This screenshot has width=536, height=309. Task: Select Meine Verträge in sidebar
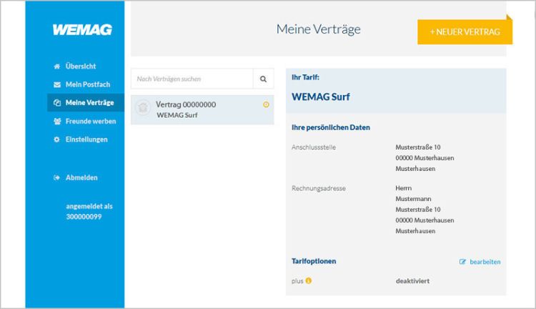[x=86, y=103]
